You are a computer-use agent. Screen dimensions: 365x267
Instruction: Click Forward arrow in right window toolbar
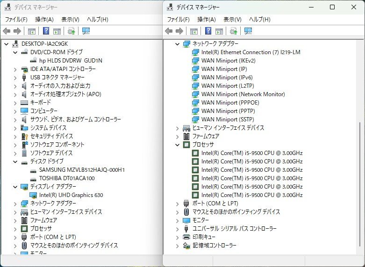click(179, 31)
